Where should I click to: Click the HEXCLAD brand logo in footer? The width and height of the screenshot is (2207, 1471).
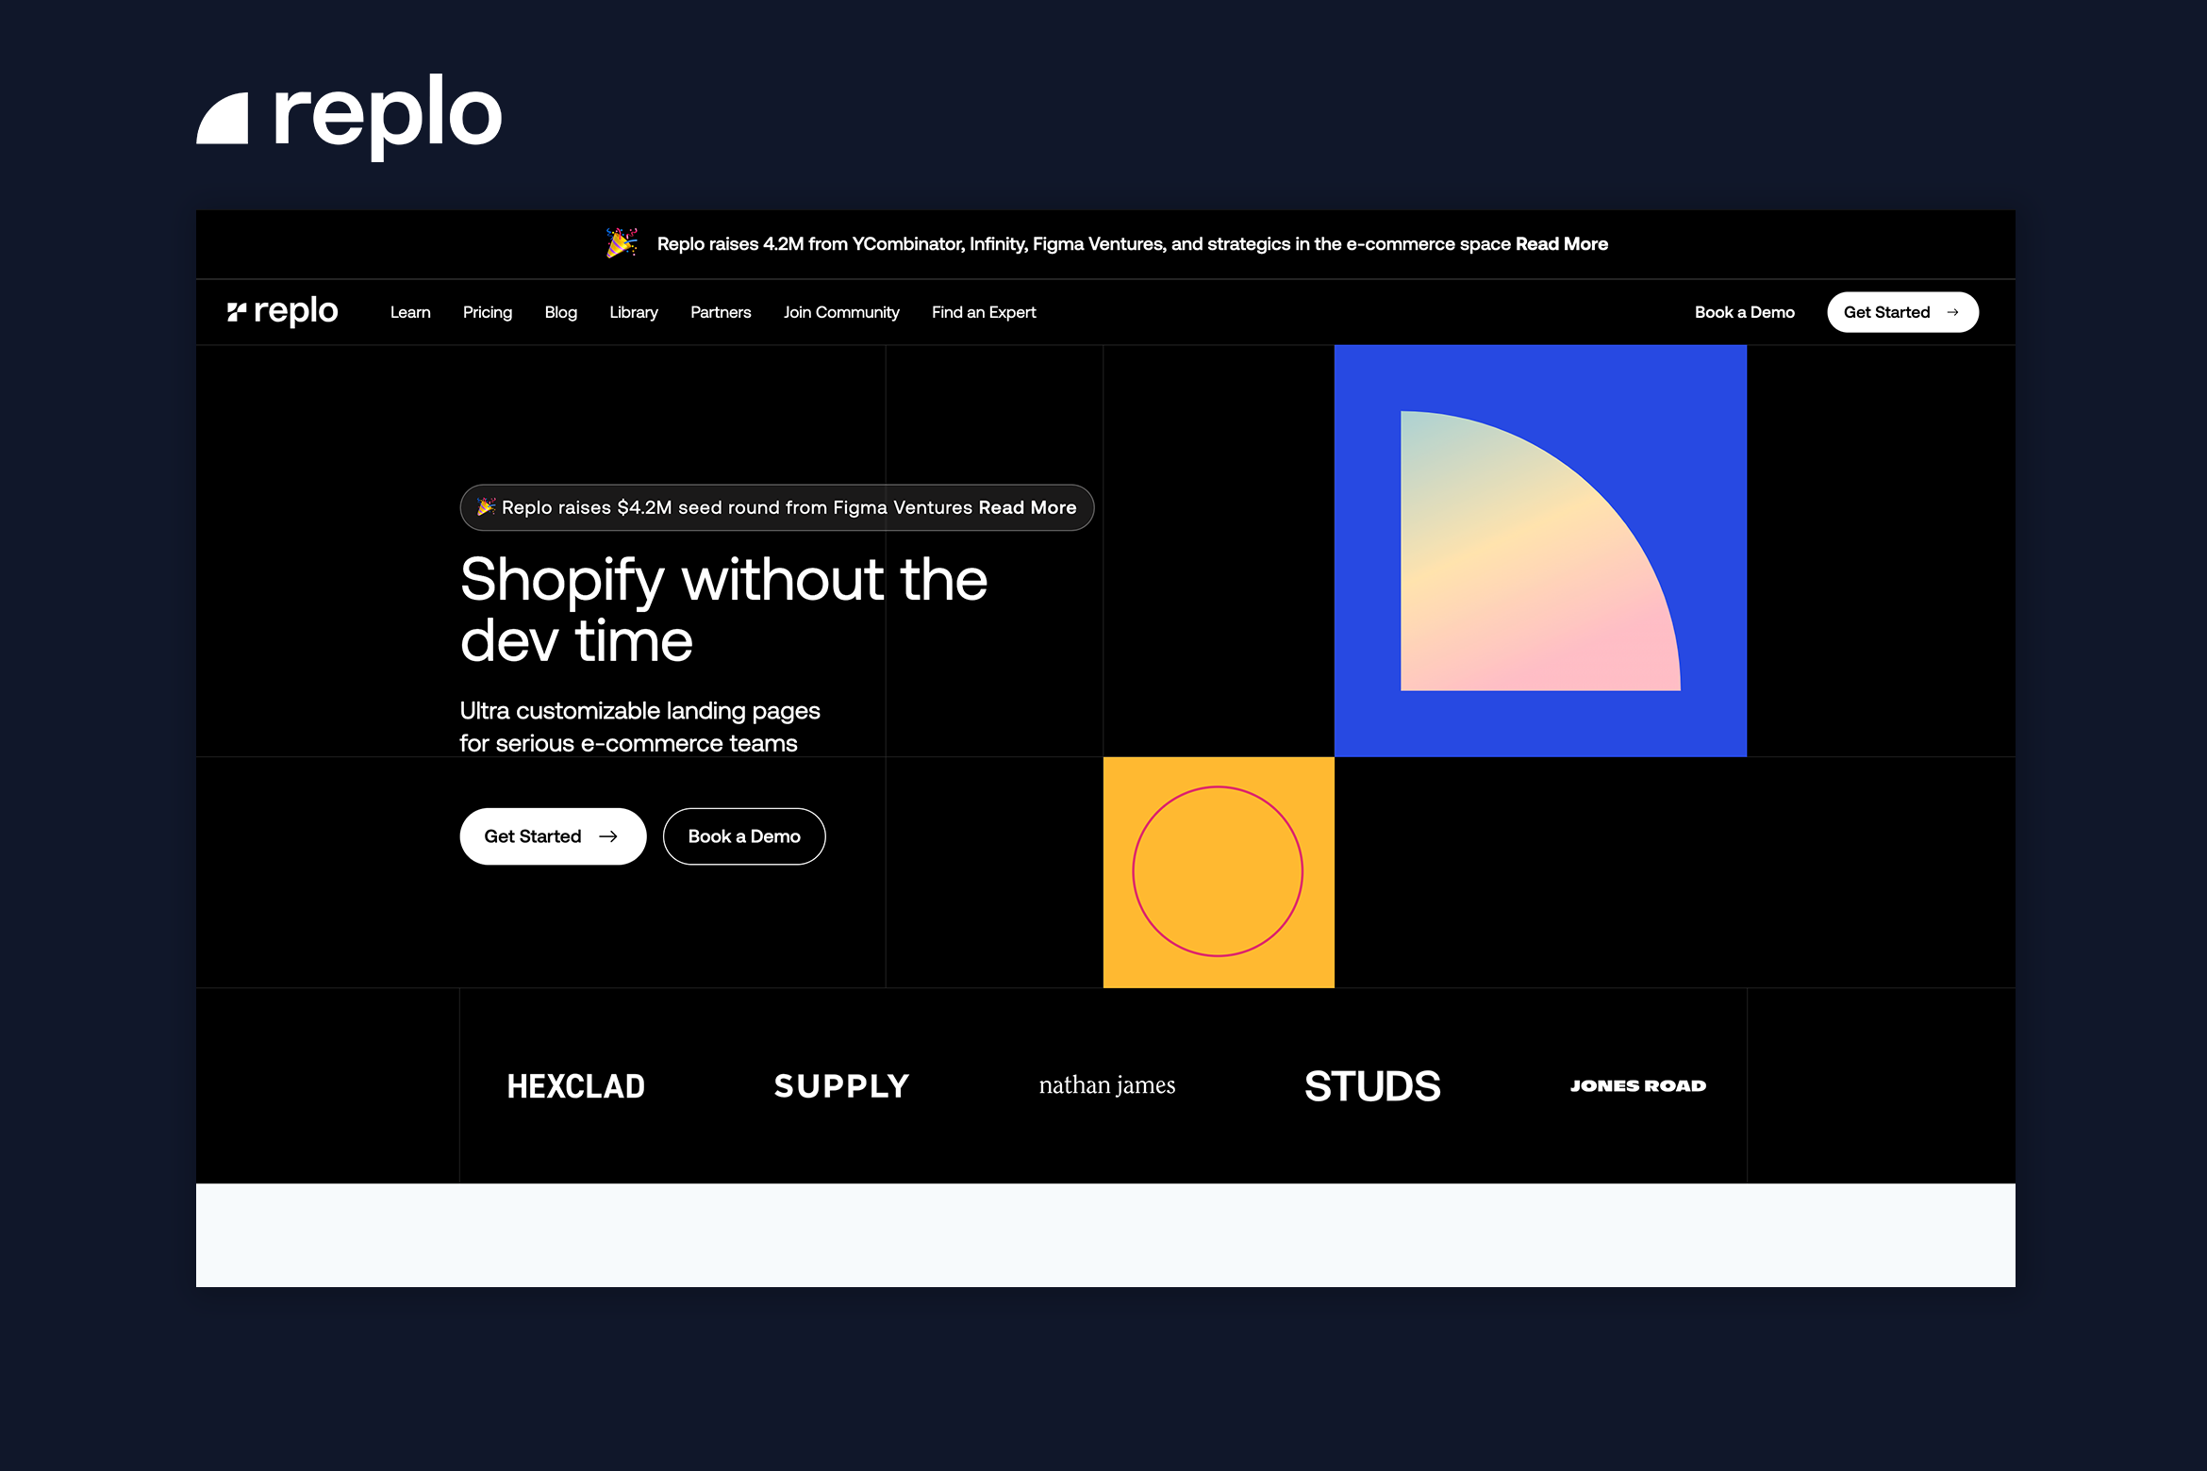pyautogui.click(x=576, y=1083)
